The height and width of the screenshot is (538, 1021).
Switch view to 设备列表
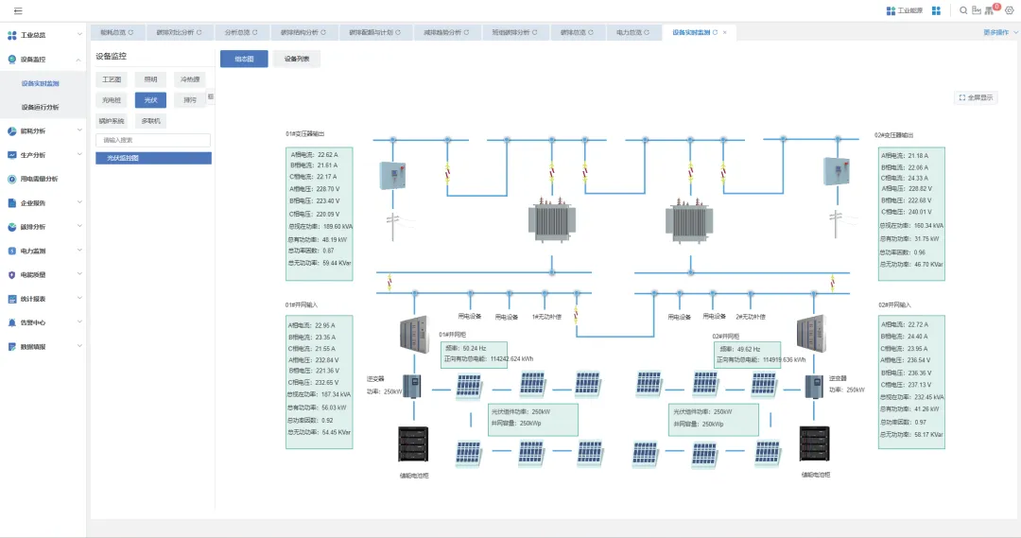click(x=297, y=59)
